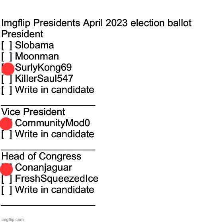Click the red dot next to SurlyKong69

(8, 69)
